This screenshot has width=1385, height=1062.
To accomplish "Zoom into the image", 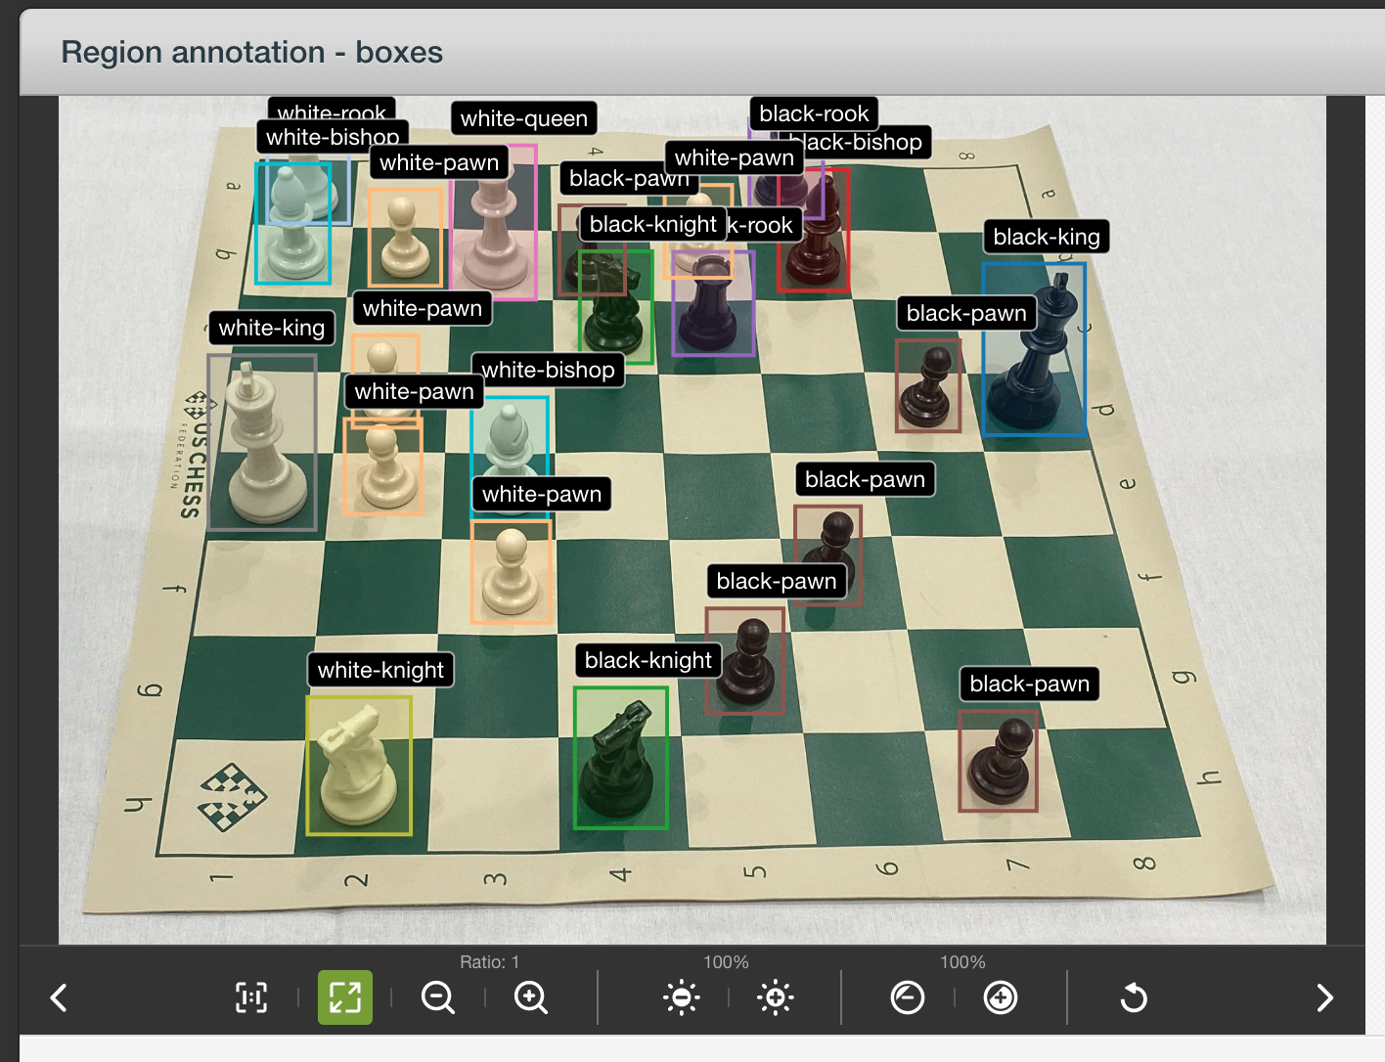I will [530, 997].
